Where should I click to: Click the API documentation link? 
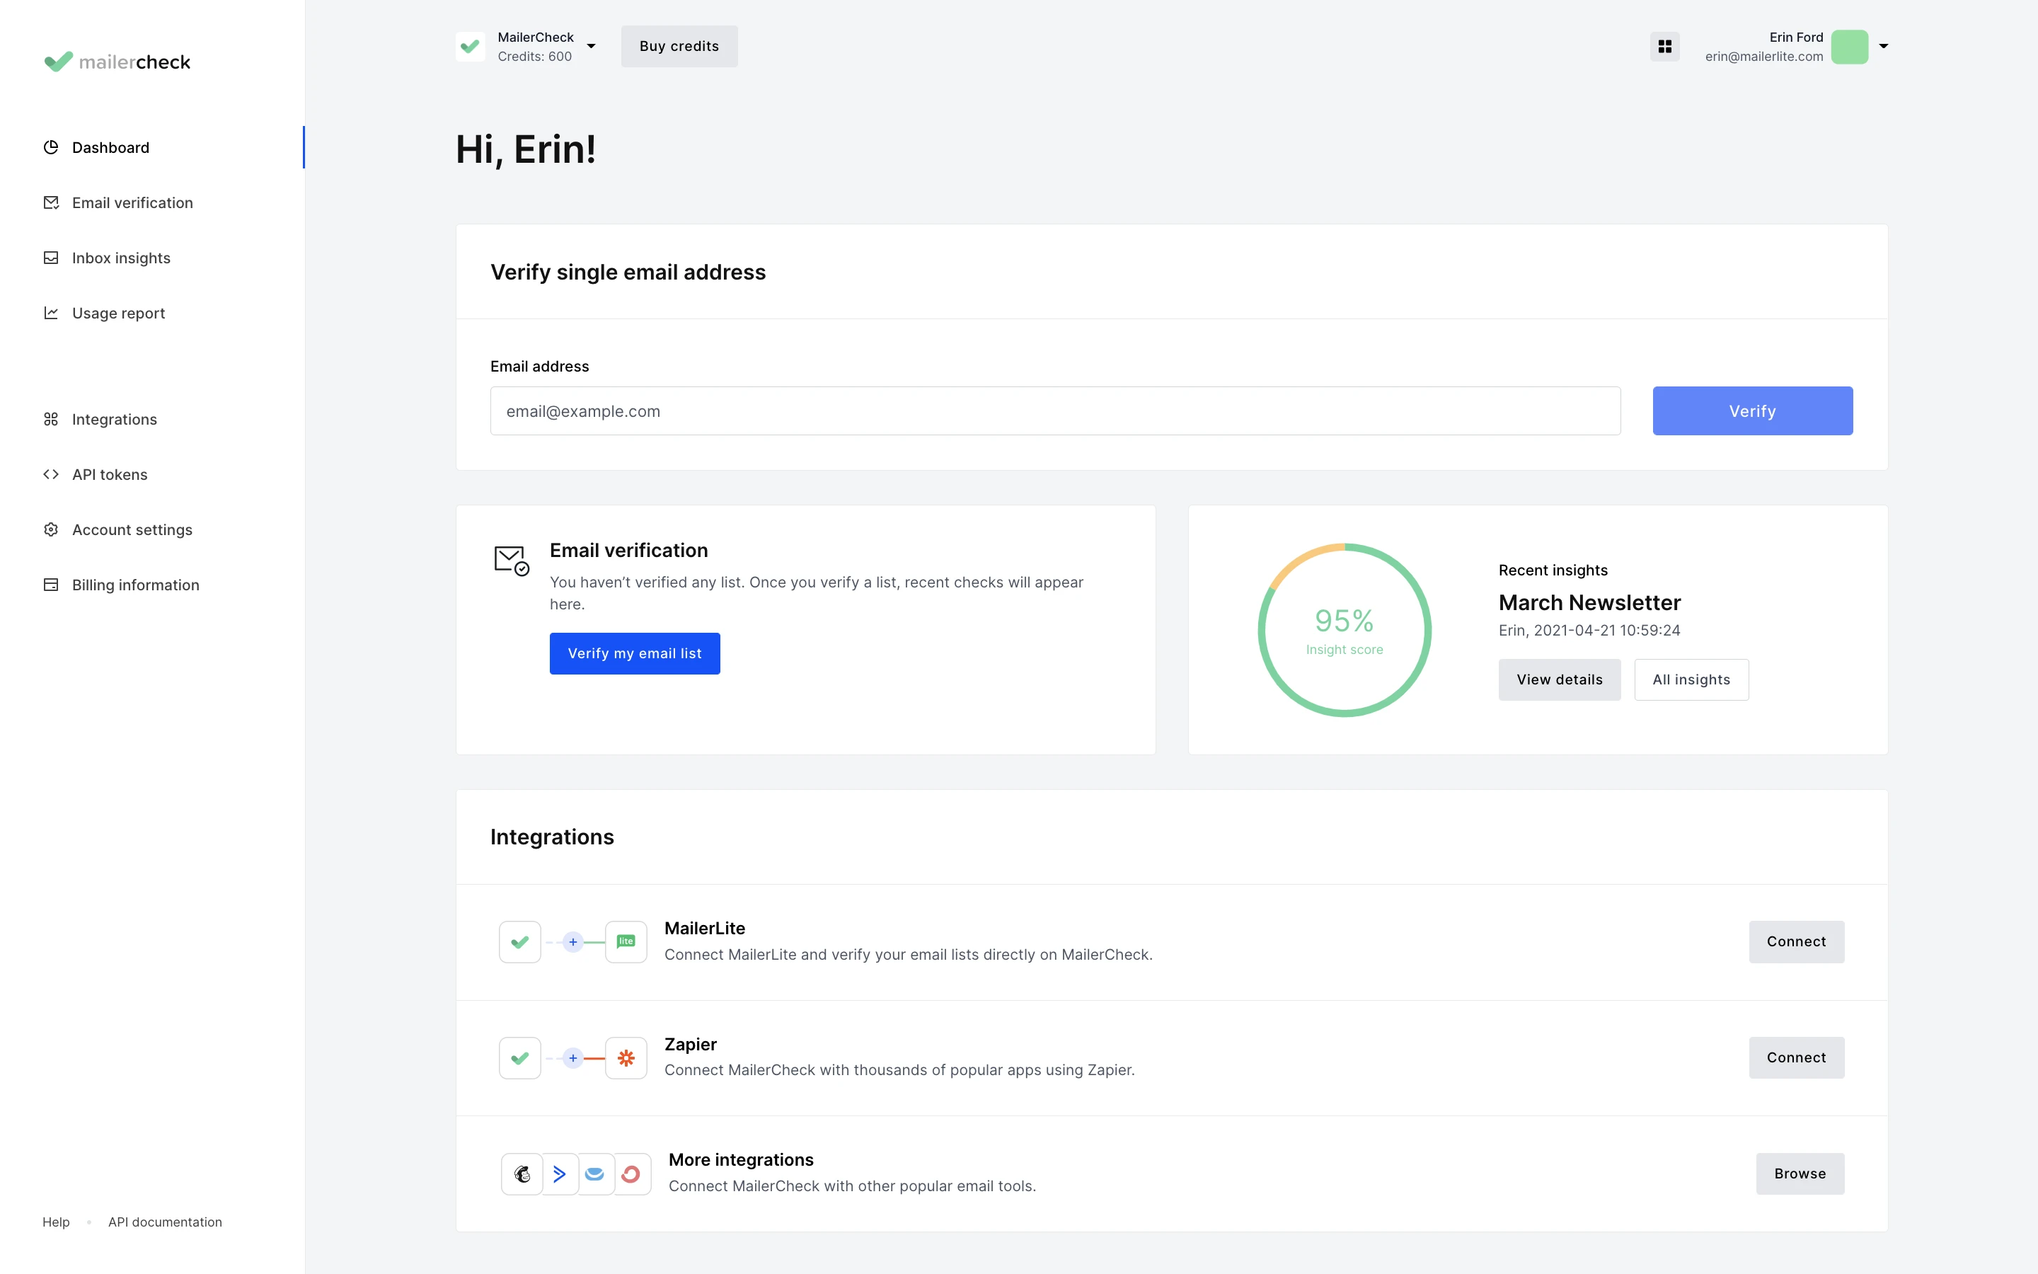click(165, 1222)
